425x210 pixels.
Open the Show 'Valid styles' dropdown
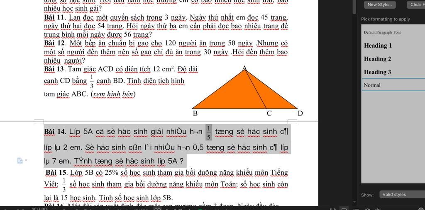click(402, 195)
